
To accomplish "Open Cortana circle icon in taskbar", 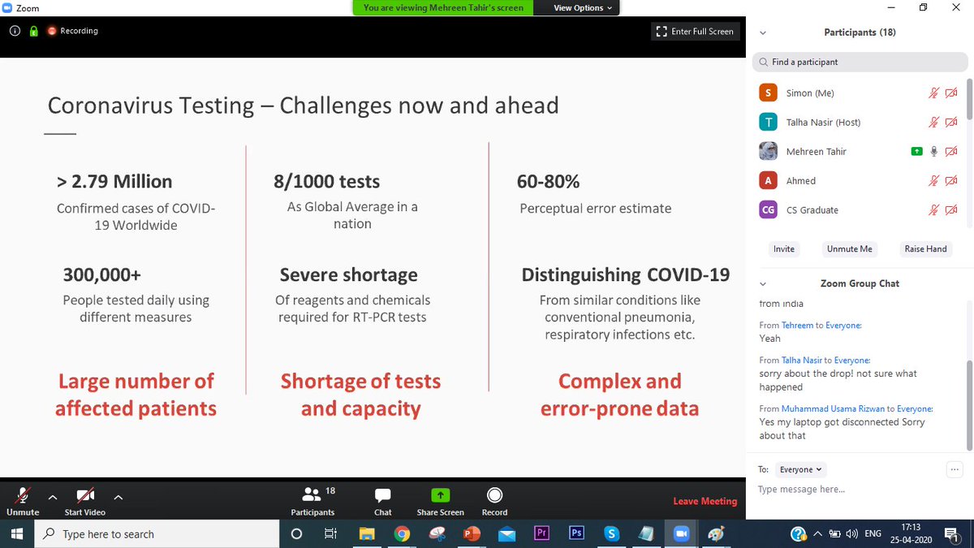I will click(296, 533).
